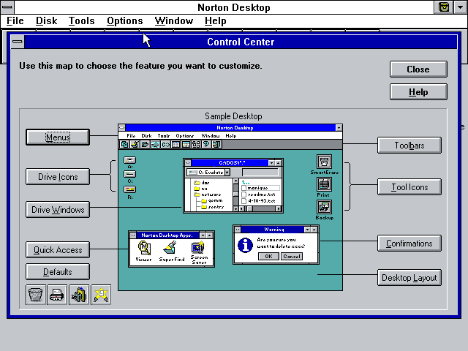Click the sample Norton Desktop title dropdown arrow
The width and height of the screenshot is (468, 351).
coord(339,128)
